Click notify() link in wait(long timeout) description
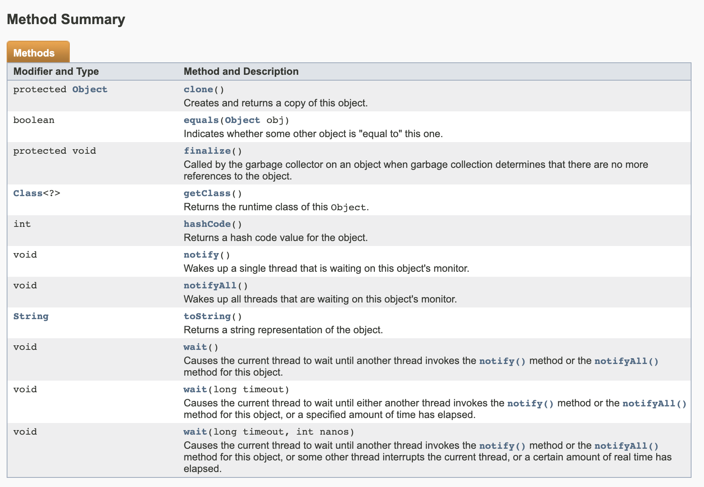The height and width of the screenshot is (487, 704). [x=531, y=403]
